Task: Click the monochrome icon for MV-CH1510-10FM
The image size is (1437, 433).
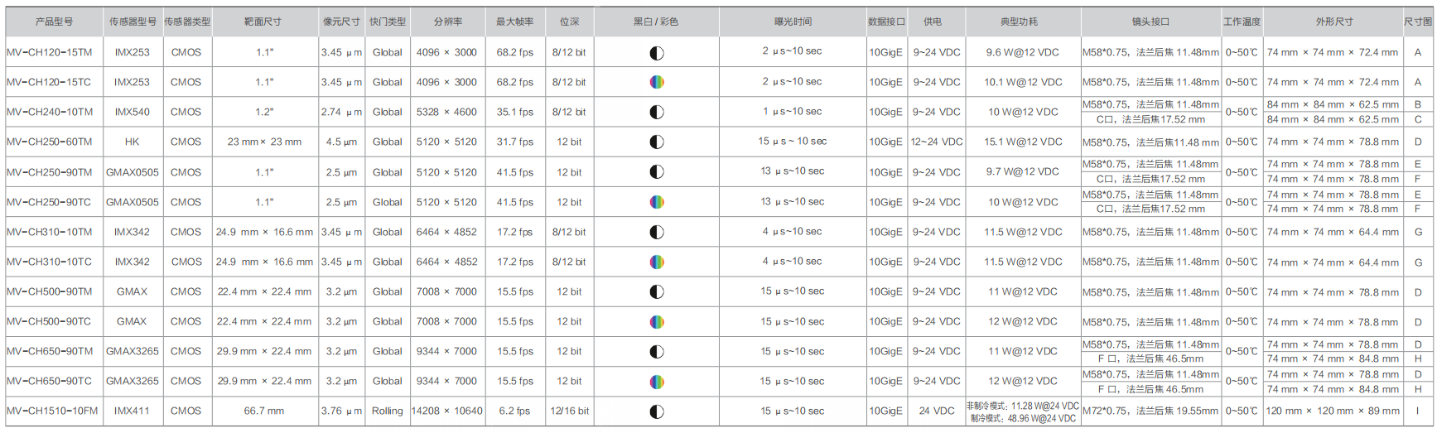Action: [x=657, y=411]
